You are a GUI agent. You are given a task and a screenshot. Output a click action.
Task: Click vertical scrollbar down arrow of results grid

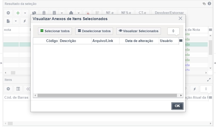pos(210,68)
